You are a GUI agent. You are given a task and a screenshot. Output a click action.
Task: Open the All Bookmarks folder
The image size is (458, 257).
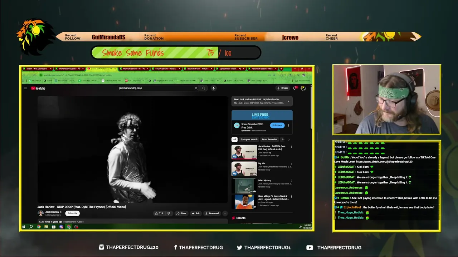(303, 81)
